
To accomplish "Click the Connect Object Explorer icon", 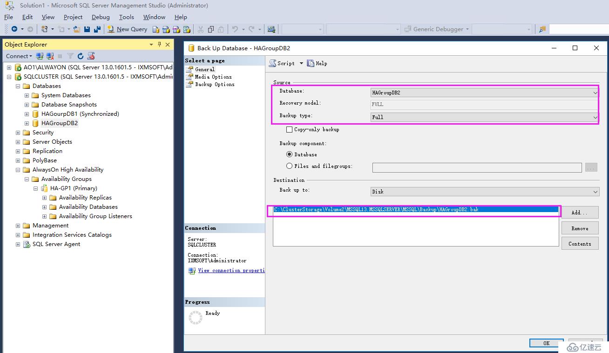I will click(x=40, y=56).
